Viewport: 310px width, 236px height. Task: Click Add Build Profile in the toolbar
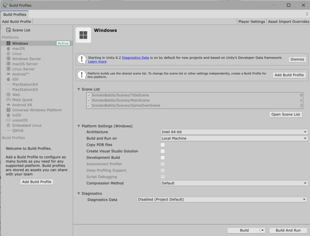pos(17,22)
